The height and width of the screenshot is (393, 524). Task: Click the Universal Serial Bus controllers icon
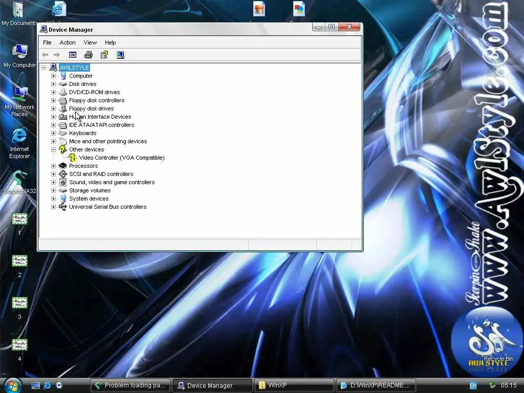tap(63, 207)
